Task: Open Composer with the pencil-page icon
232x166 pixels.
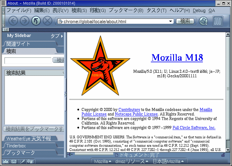Action: [22, 161]
